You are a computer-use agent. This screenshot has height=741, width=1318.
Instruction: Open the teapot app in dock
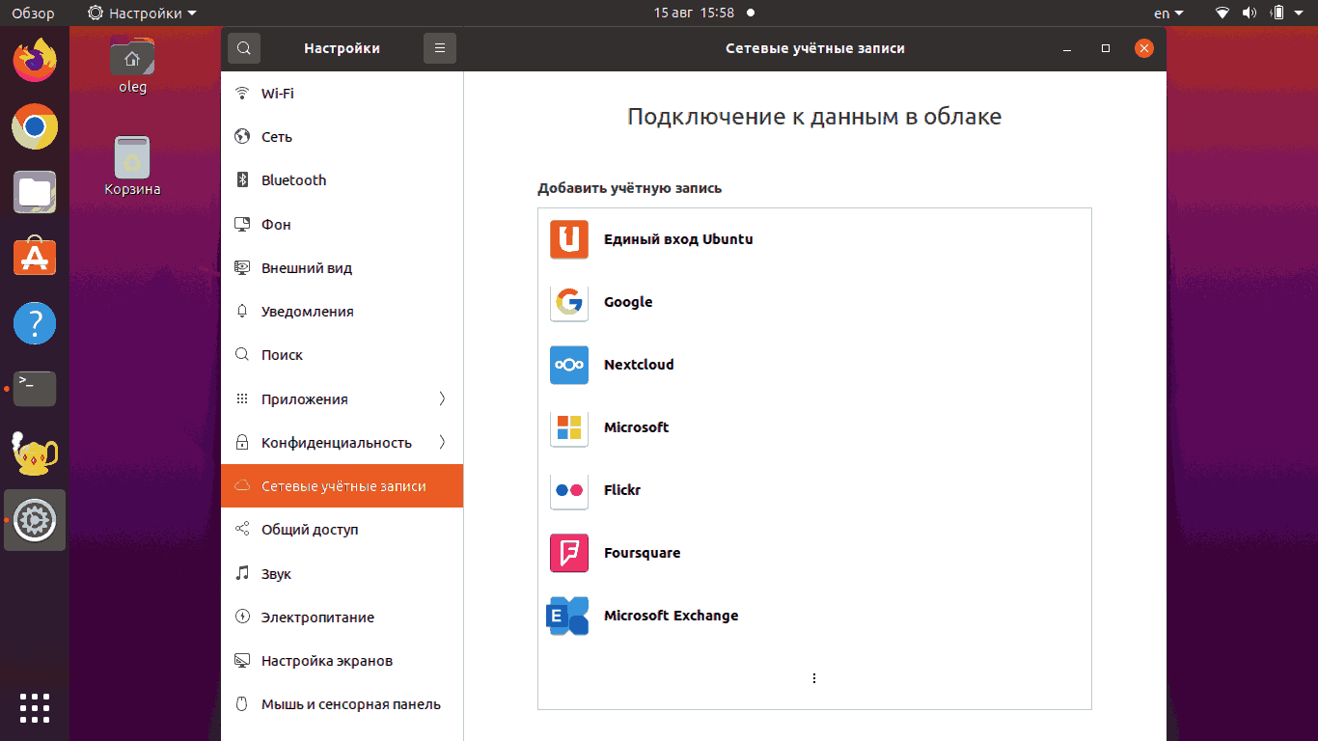[35, 454]
